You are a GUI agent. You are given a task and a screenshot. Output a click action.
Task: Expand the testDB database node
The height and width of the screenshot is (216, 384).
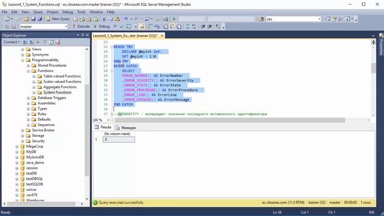click(x=17, y=173)
